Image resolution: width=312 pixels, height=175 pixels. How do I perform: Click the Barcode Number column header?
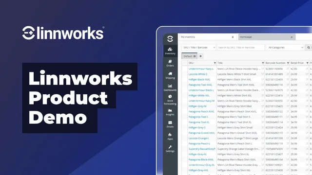pyautogui.click(x=275, y=63)
